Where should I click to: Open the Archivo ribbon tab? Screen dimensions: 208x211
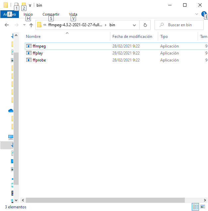click(10, 14)
